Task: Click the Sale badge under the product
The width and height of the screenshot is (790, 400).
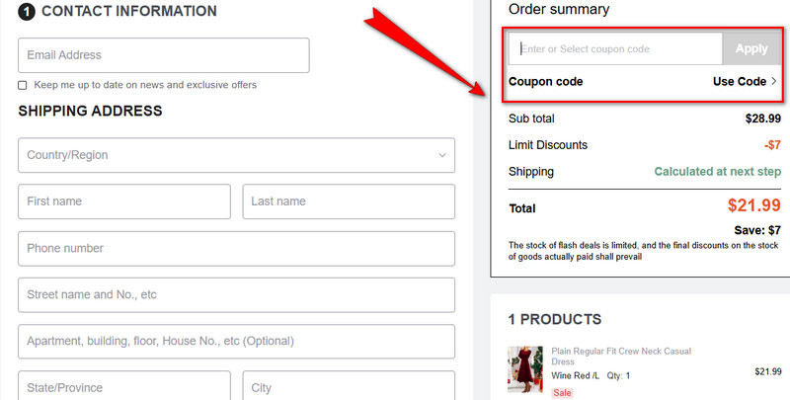Action: (x=562, y=392)
